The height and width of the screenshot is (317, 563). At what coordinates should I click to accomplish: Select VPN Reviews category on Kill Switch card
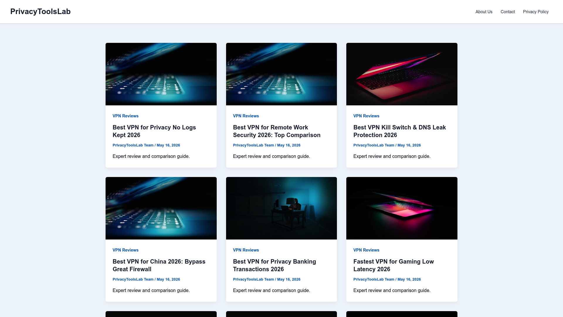pyautogui.click(x=366, y=116)
